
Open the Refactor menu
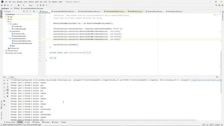31,2
